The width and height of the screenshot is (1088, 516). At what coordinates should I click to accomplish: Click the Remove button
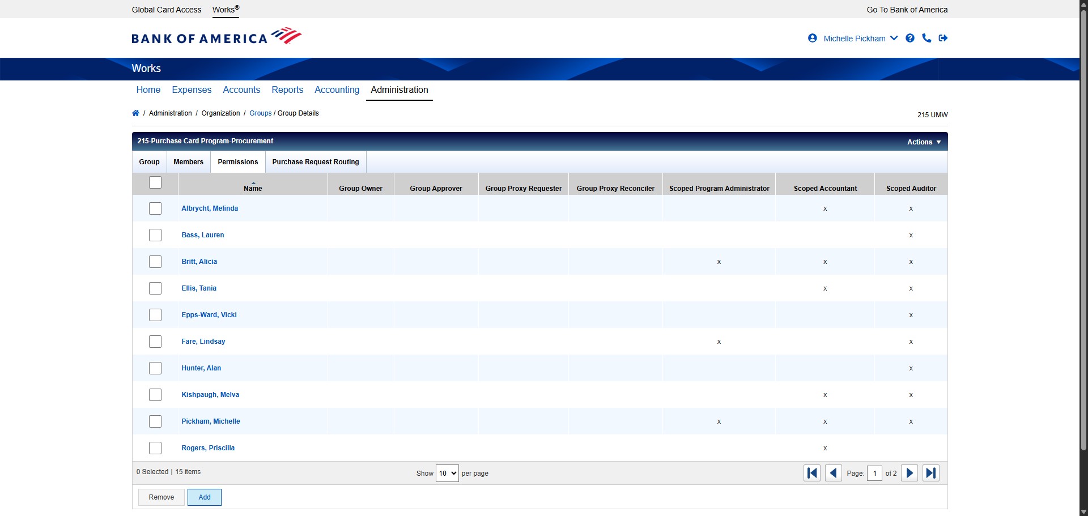pos(161,497)
